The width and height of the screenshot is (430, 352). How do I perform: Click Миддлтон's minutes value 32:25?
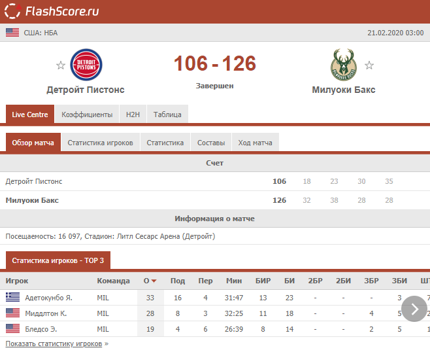234,313
